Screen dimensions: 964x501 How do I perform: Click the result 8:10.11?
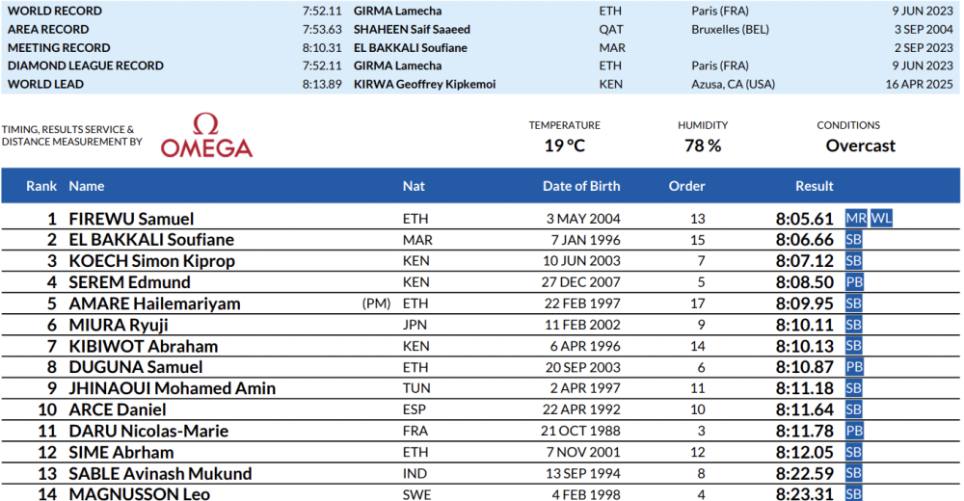(x=804, y=326)
